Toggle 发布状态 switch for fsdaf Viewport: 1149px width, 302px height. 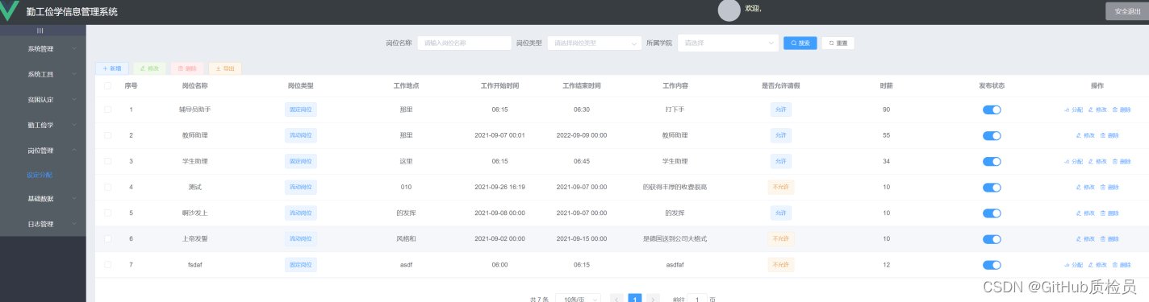pos(992,264)
